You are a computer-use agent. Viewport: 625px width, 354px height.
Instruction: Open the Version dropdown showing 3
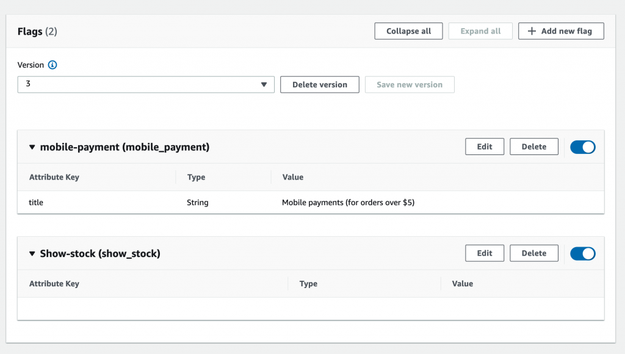(x=146, y=84)
